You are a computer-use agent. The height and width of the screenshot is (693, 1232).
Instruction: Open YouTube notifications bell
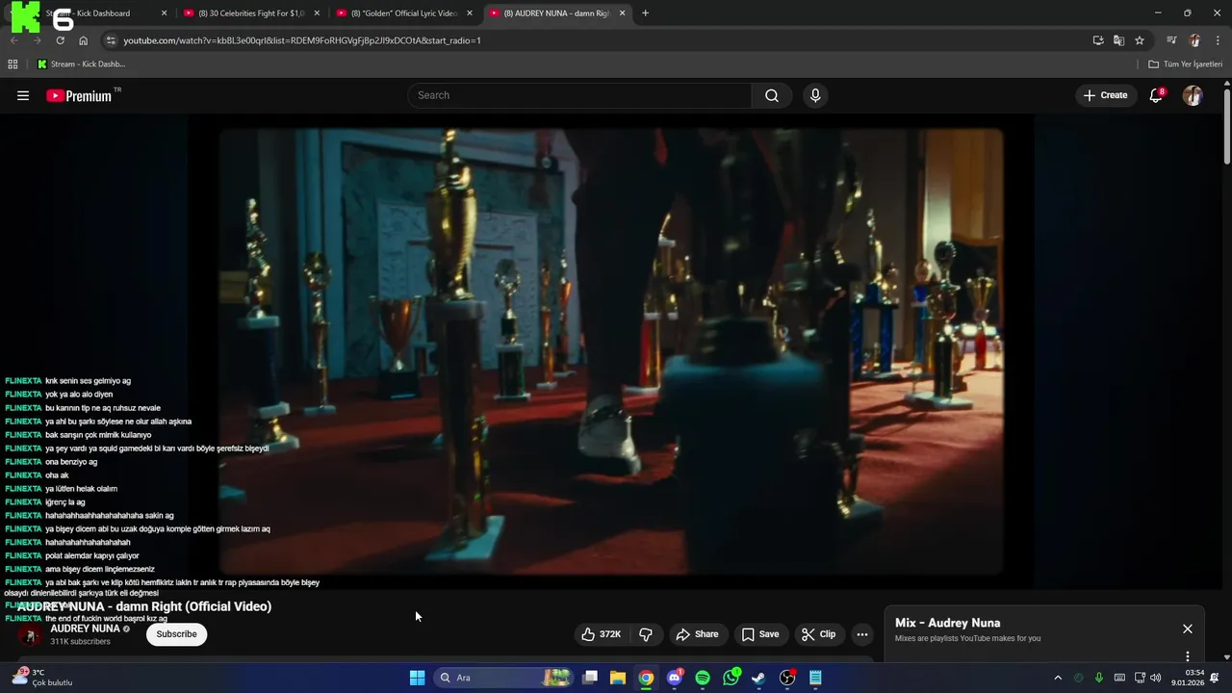pyautogui.click(x=1156, y=95)
